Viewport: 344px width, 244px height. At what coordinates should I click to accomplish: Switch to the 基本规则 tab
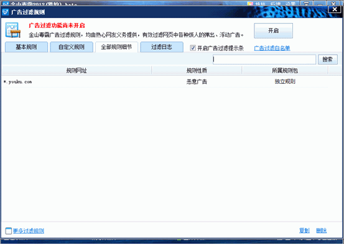[x=26, y=47]
